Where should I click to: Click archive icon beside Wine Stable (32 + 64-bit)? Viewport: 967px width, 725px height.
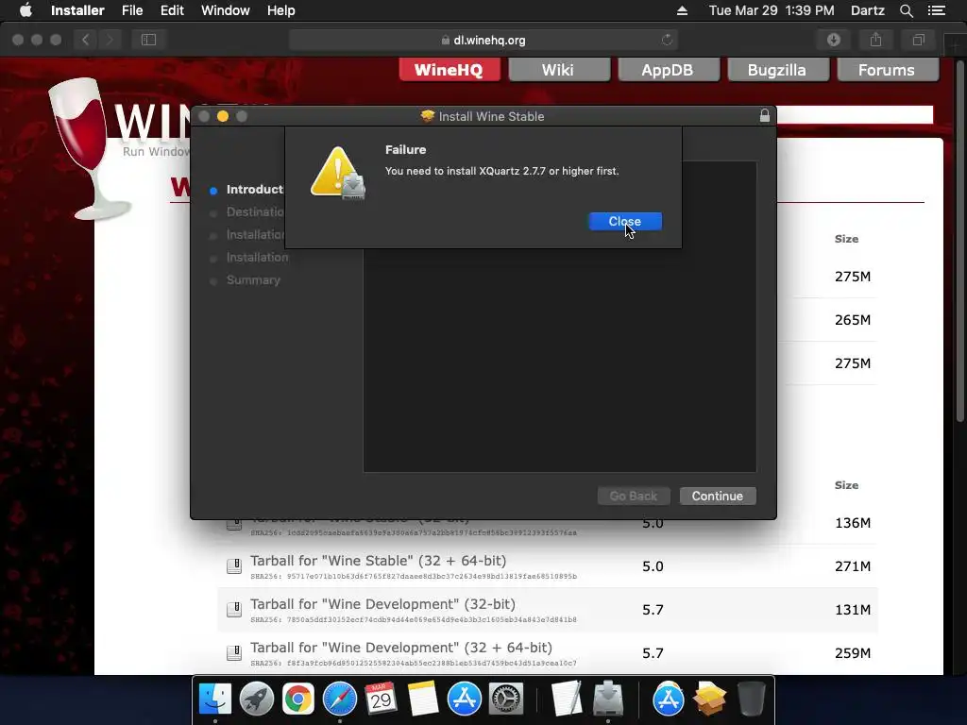pyautogui.click(x=234, y=565)
